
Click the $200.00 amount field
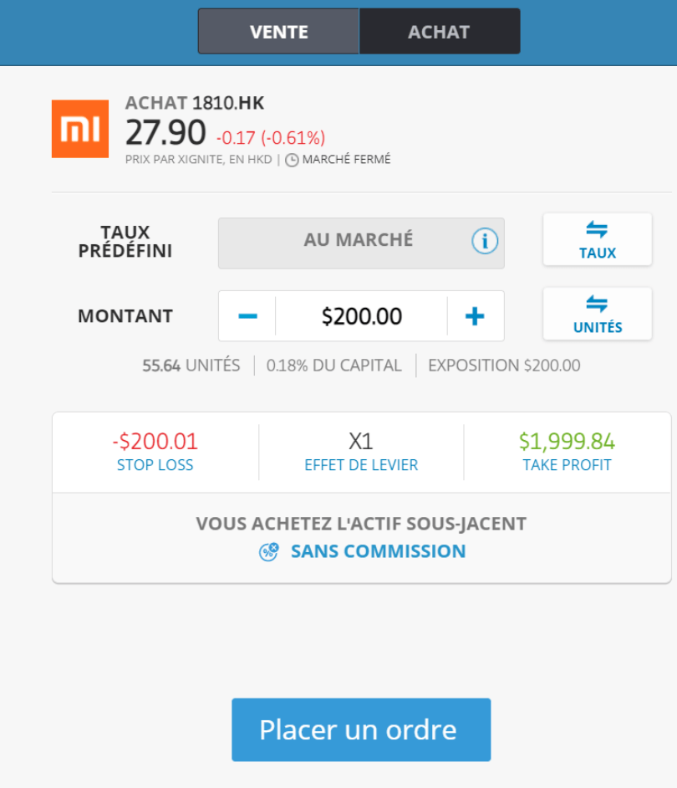(362, 316)
